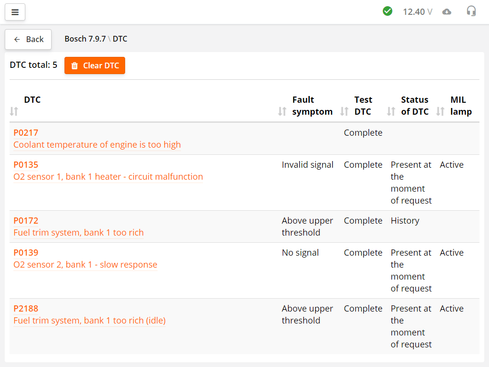Open fault code P2188 link

pyautogui.click(x=26, y=309)
